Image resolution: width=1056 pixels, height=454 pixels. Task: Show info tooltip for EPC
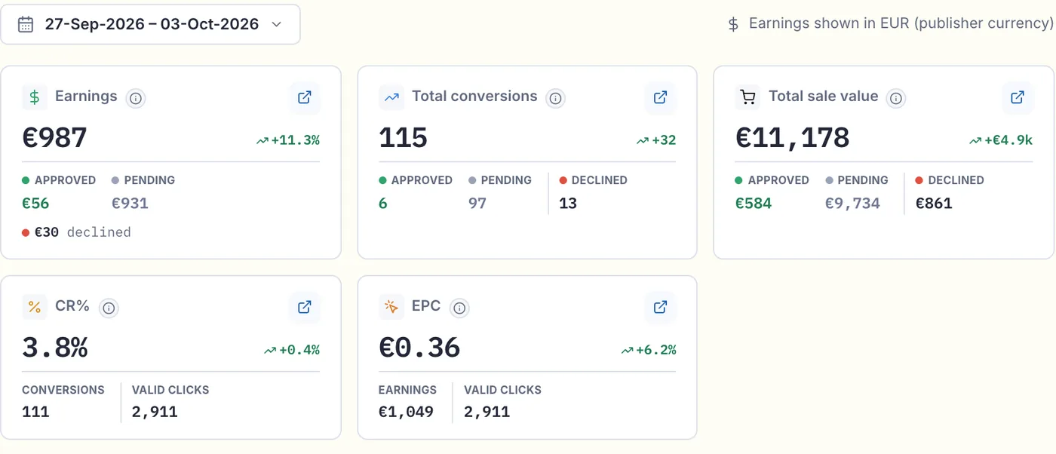tap(459, 308)
